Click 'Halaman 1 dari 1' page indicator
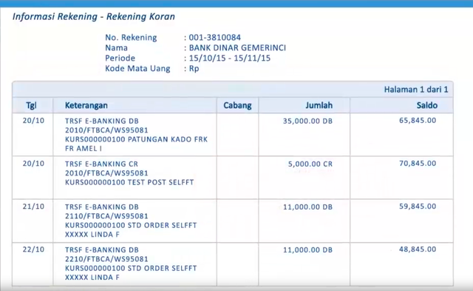The width and height of the screenshot is (473, 291). coord(416,90)
